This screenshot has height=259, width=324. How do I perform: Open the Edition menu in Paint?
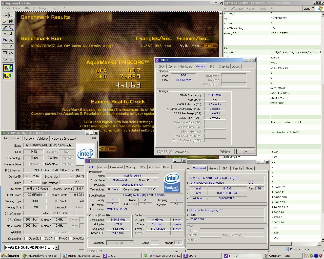(17, 8)
